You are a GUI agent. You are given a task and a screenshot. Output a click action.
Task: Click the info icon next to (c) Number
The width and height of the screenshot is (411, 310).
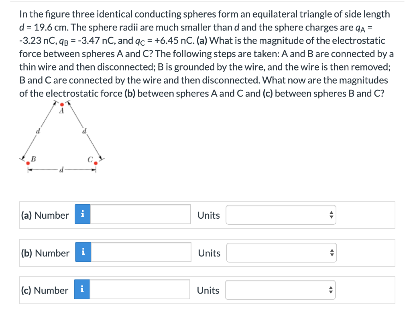tap(83, 290)
